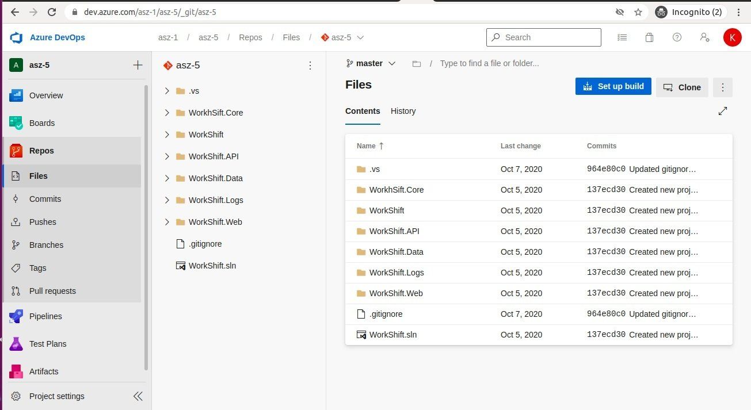Screen dimensions: 751x410
Task: Open WorkShift.API folder in file table
Action: 394,231
